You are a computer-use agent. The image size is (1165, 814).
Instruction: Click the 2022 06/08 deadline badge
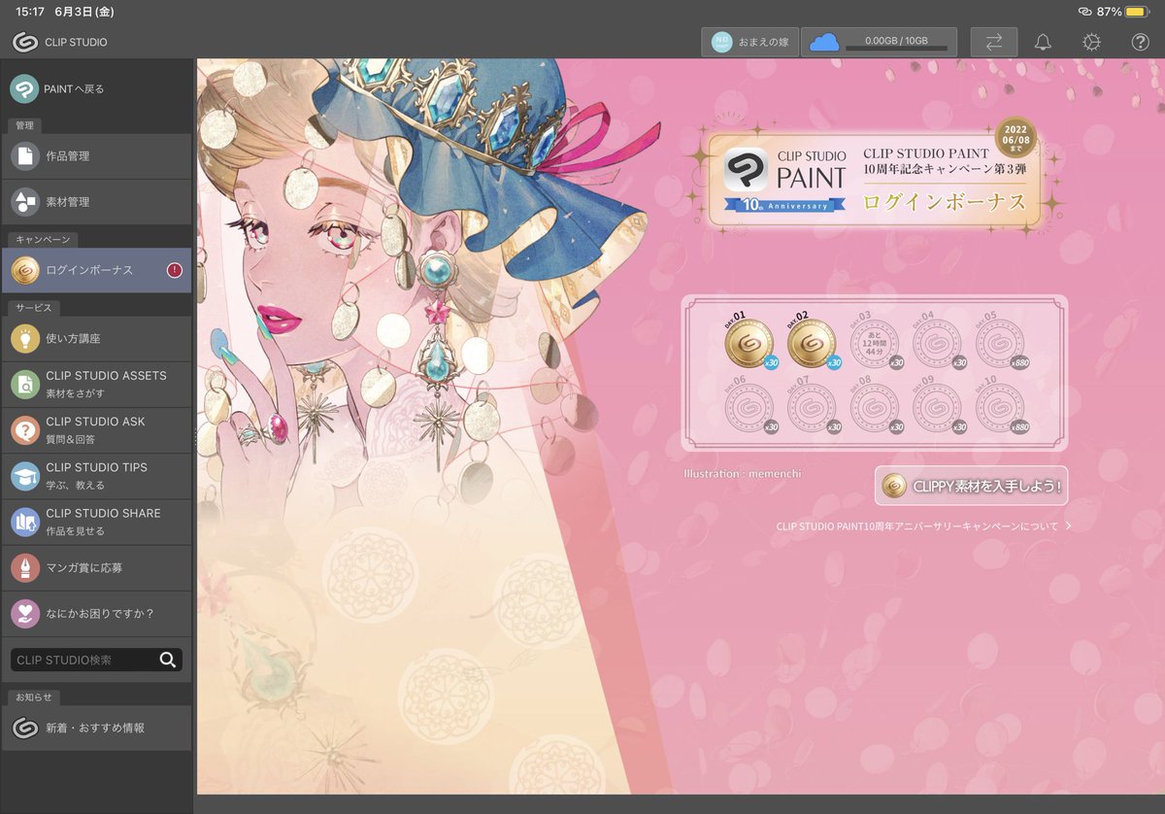(x=1015, y=139)
